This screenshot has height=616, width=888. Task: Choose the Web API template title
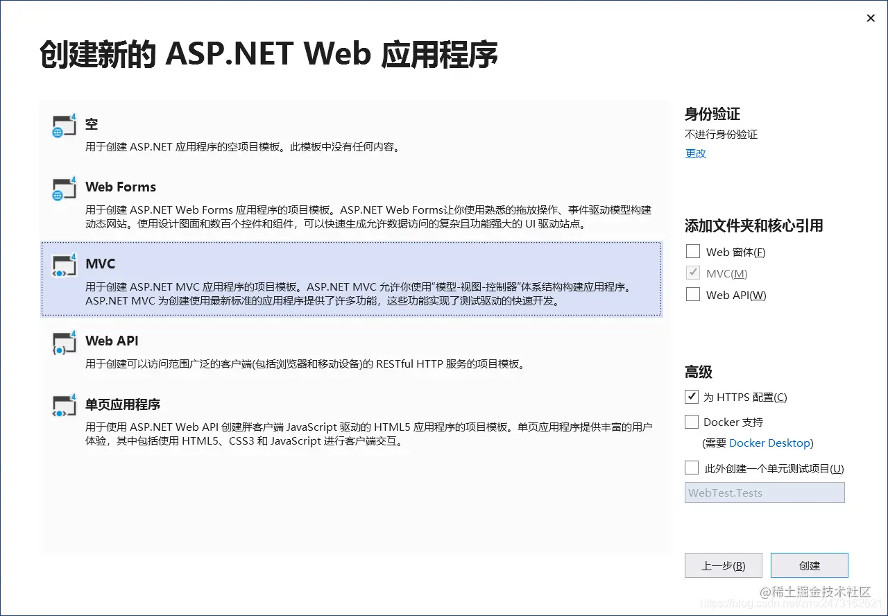point(112,341)
